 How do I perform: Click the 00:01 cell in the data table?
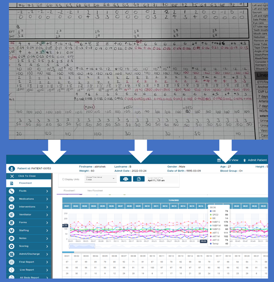point(67,256)
